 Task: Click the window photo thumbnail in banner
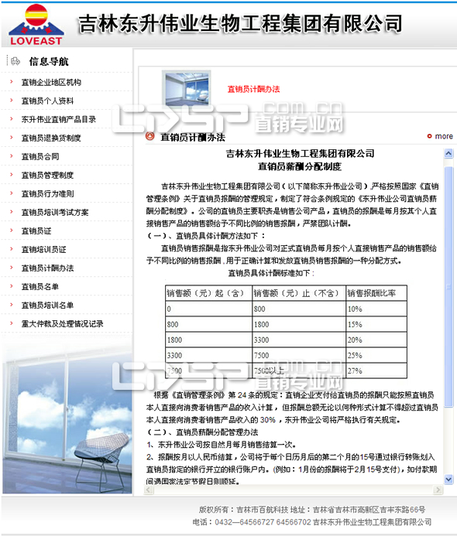187,89
